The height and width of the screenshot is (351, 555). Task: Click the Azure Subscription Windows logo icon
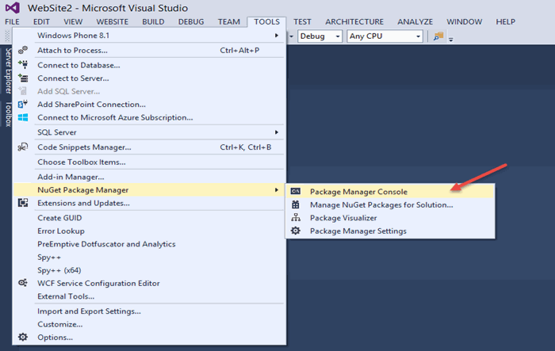tap(23, 117)
